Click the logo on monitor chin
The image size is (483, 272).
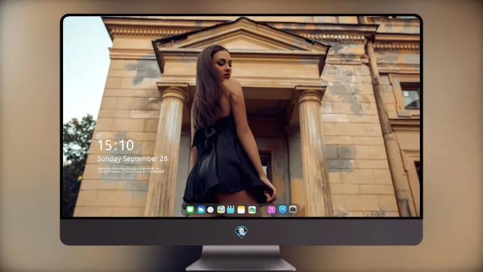[x=241, y=232]
